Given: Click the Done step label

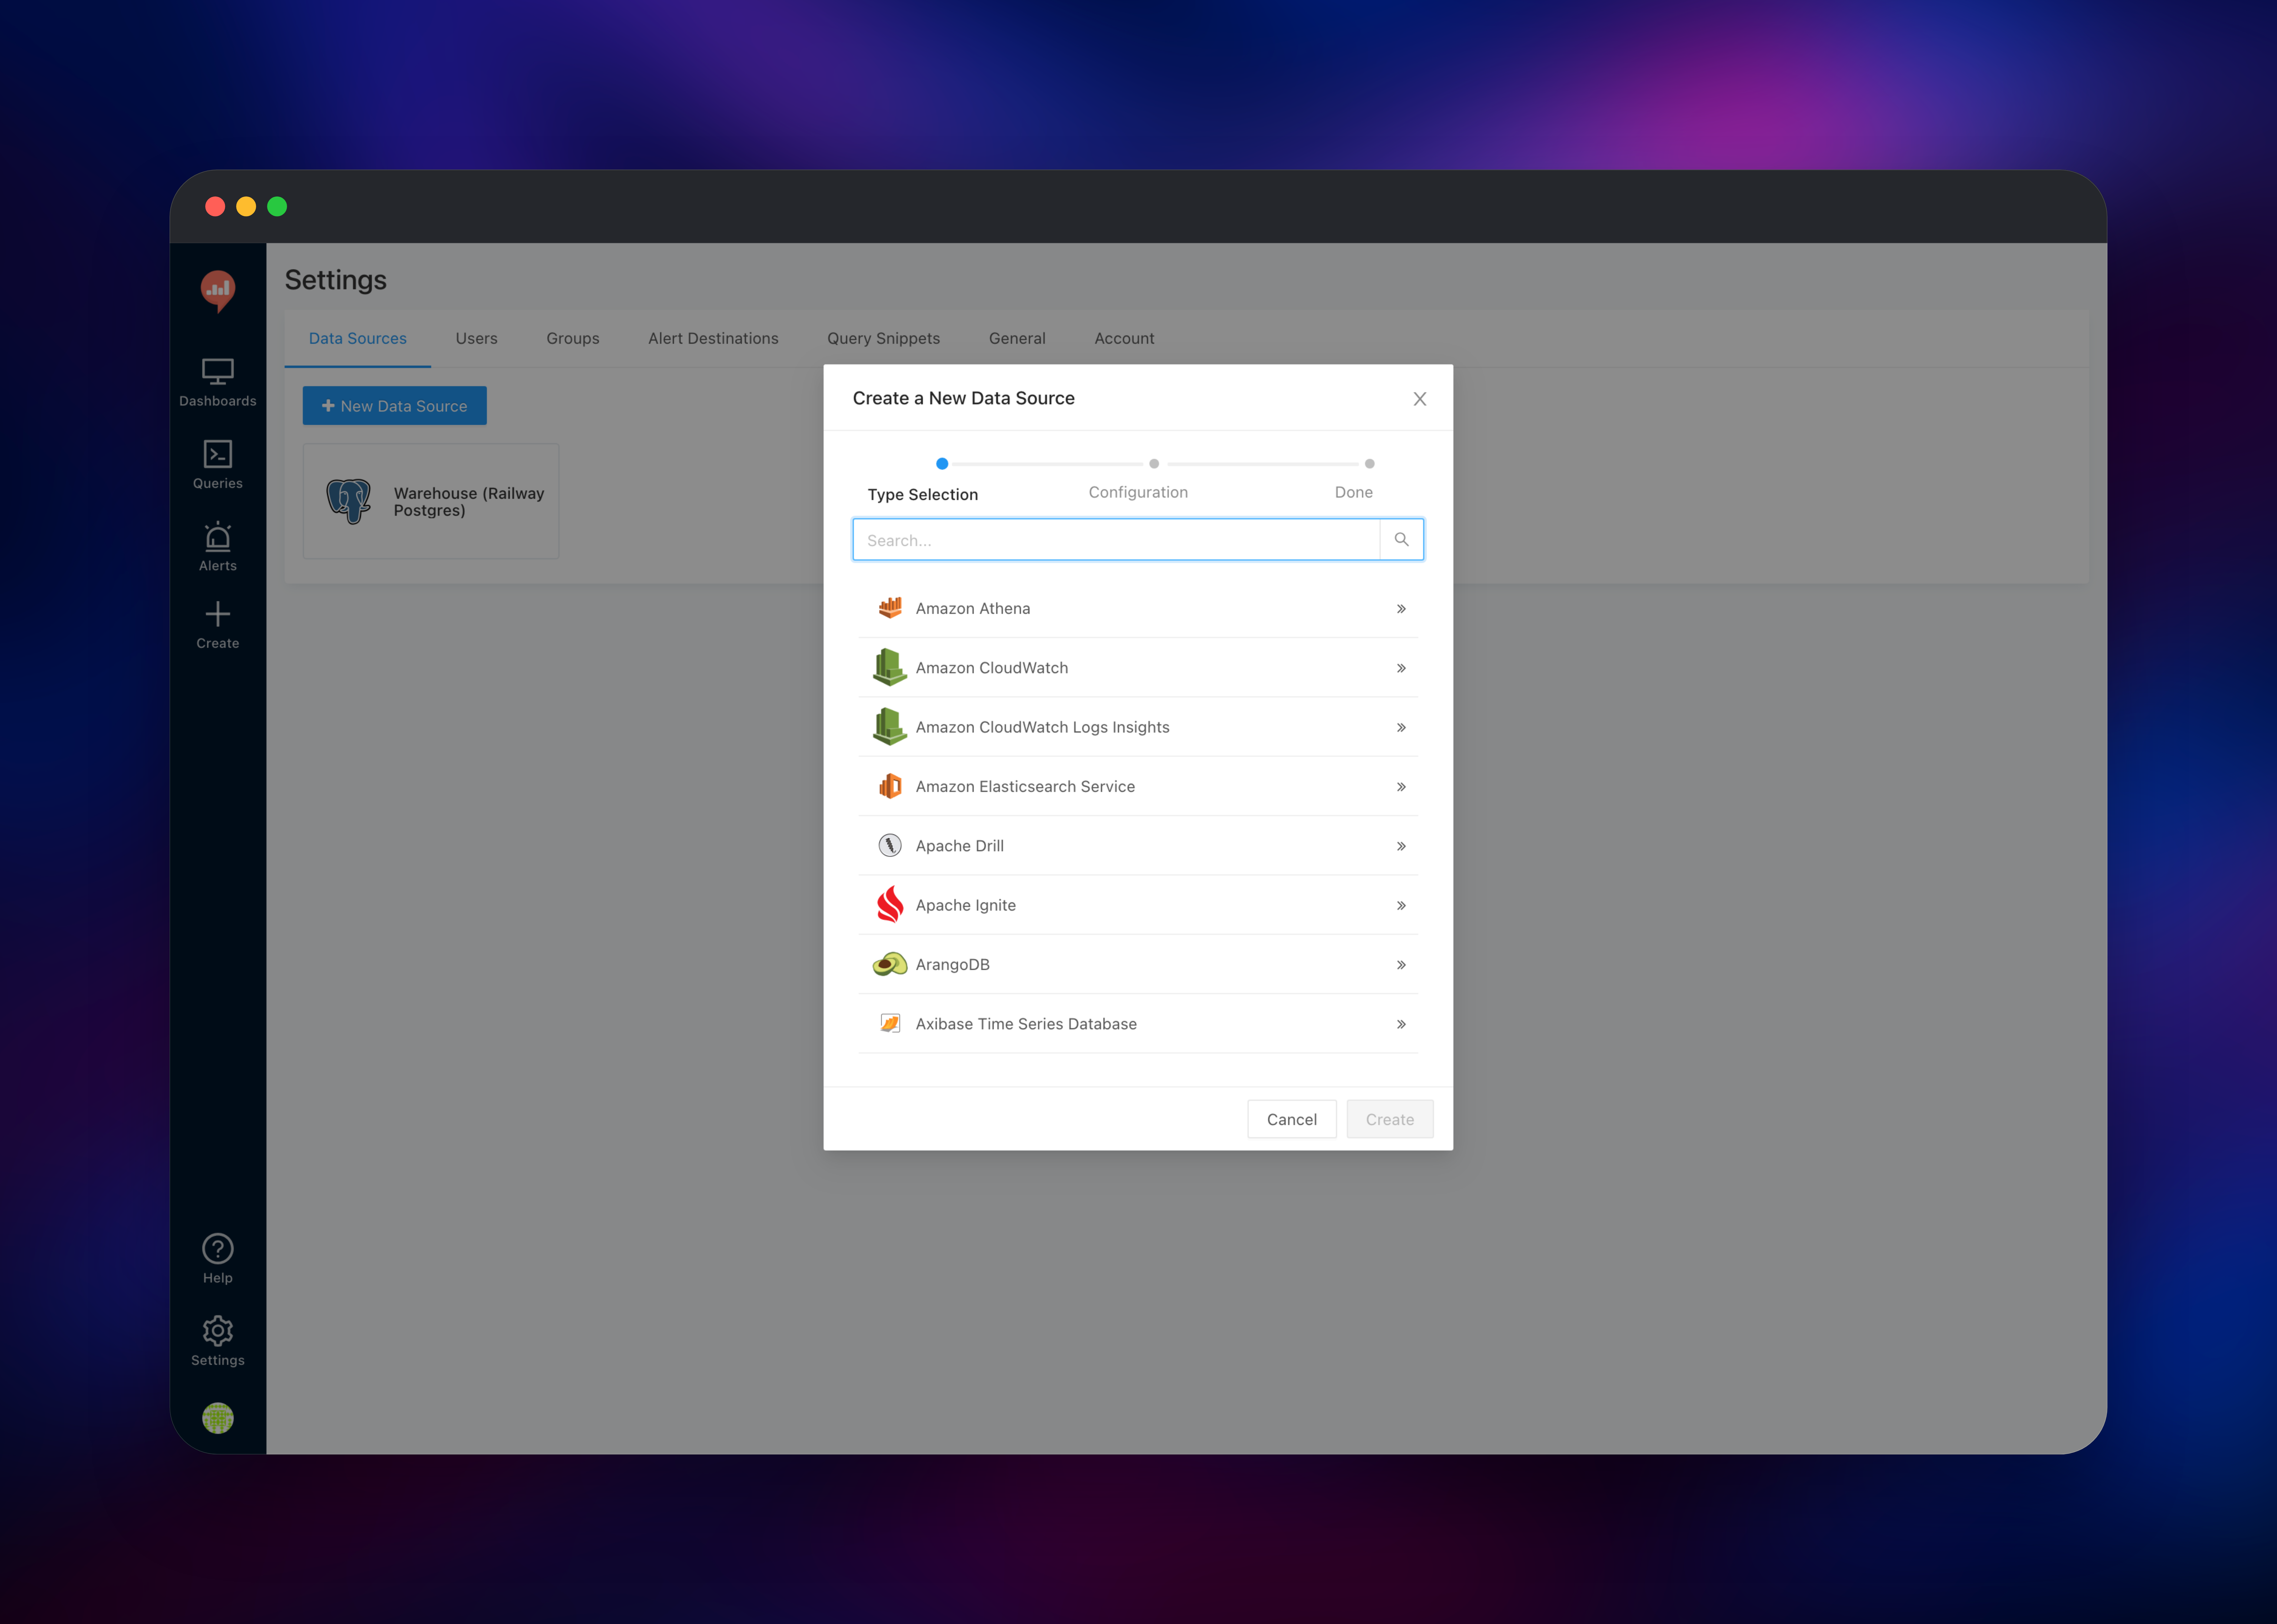Looking at the screenshot, I should click(1354, 492).
